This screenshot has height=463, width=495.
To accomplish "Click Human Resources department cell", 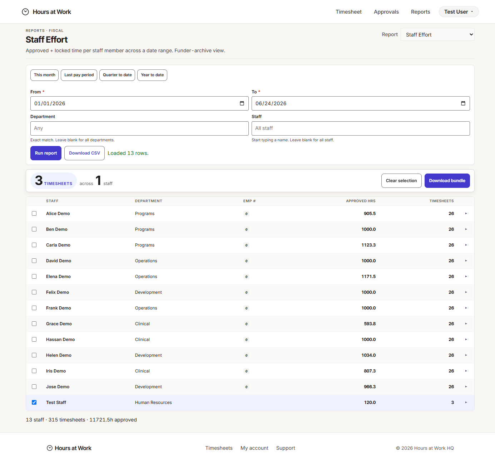I will [153, 403].
